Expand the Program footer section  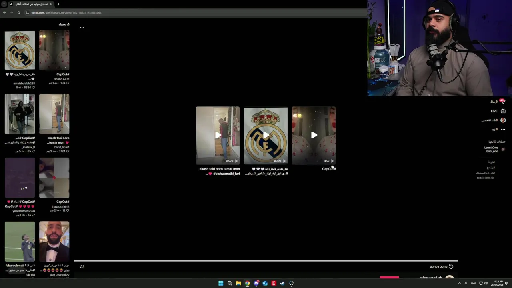(491, 168)
